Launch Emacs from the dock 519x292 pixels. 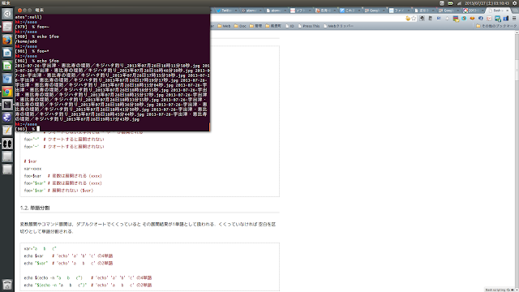(x=7, y=118)
